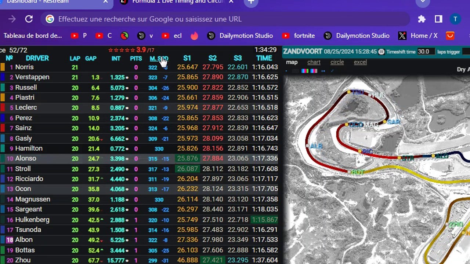Select the Verstappen driver row
This screenshot has width=470, height=264.
[140, 77]
